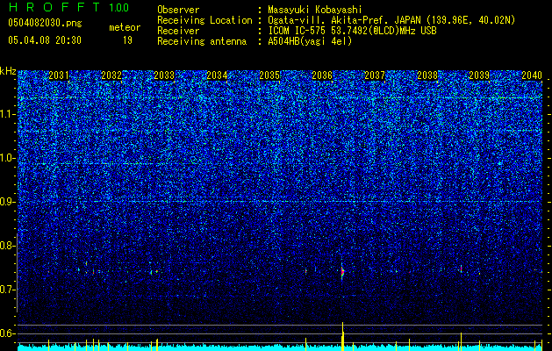Click the 0.9 kHz axis label

pos(7,202)
